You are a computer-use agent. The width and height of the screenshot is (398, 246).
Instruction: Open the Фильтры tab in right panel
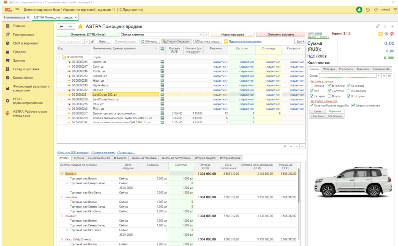click(x=329, y=69)
